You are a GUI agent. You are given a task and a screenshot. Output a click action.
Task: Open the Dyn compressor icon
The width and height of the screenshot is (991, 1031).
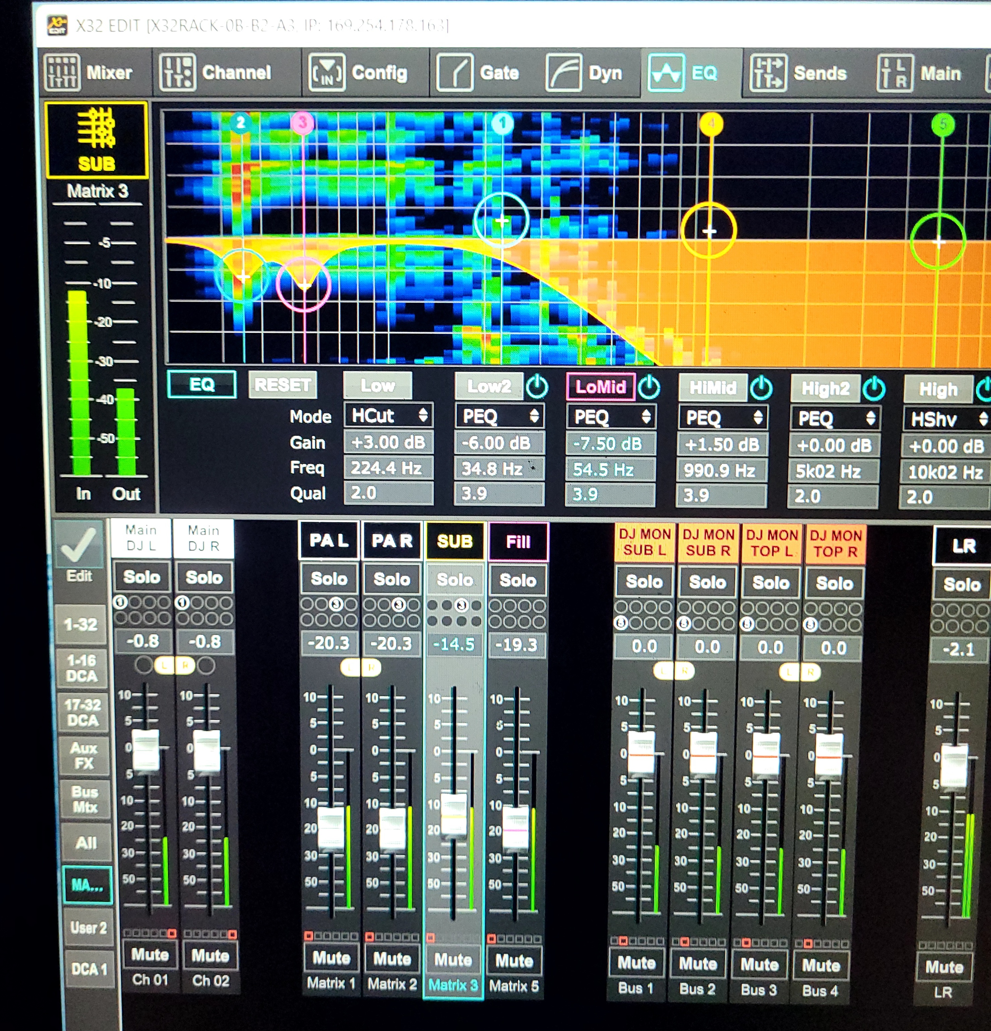click(x=564, y=73)
